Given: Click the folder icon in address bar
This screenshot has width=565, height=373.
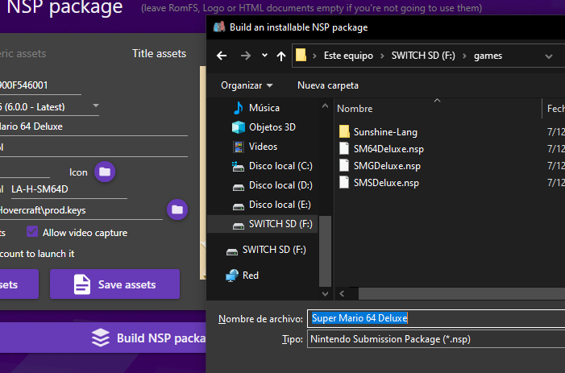Looking at the screenshot, I should point(301,56).
